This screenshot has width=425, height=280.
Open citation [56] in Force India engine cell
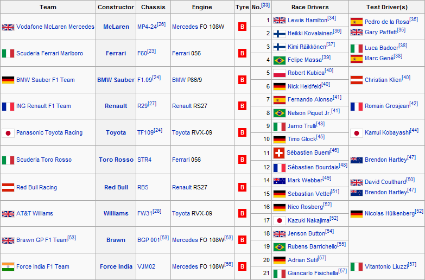coord(229,264)
